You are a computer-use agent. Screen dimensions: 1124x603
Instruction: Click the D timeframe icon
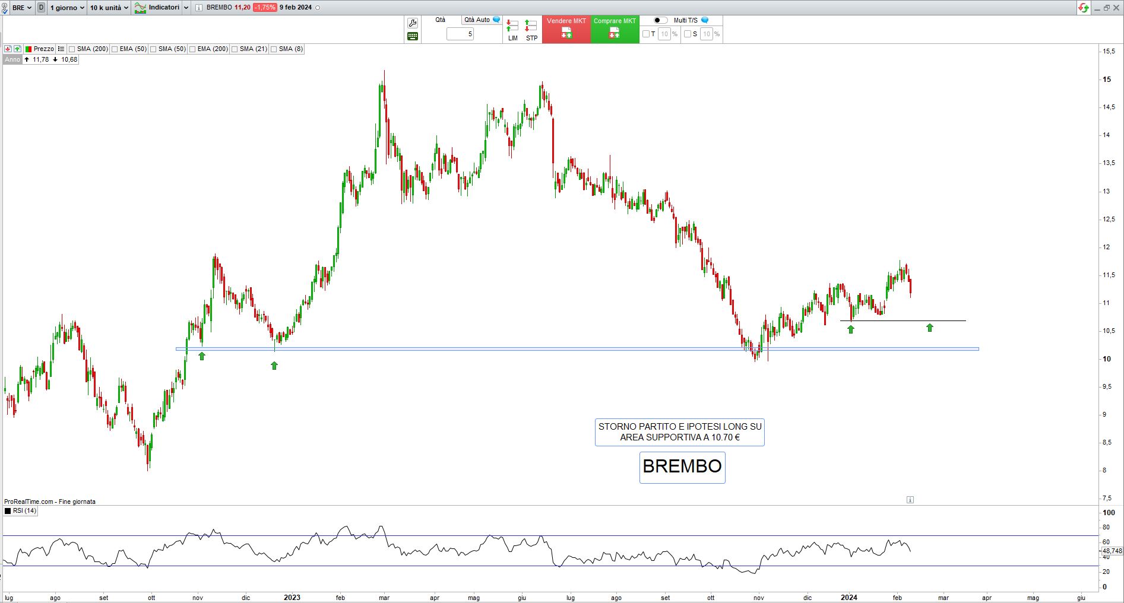41,8
